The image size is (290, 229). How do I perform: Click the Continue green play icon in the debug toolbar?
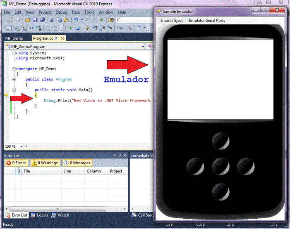[71, 28]
